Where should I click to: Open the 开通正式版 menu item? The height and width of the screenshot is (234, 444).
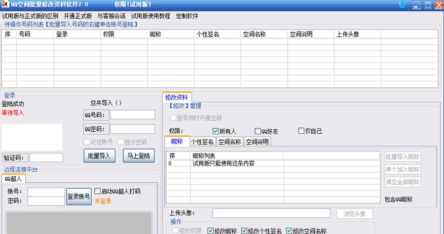pos(78,16)
